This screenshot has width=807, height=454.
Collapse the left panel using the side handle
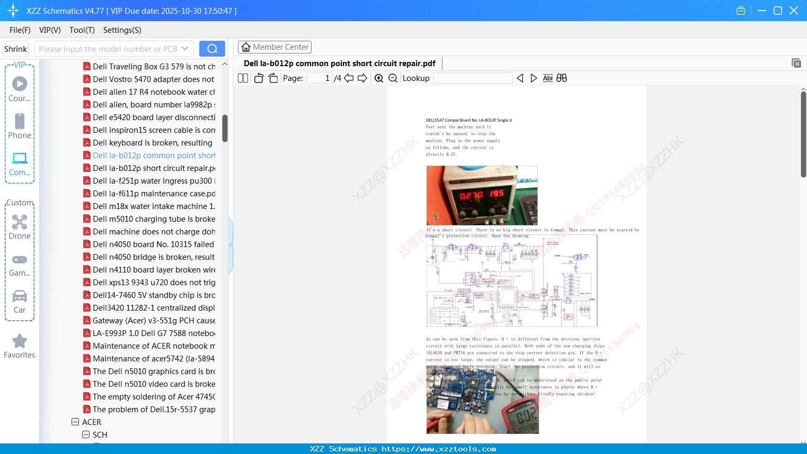tap(230, 245)
